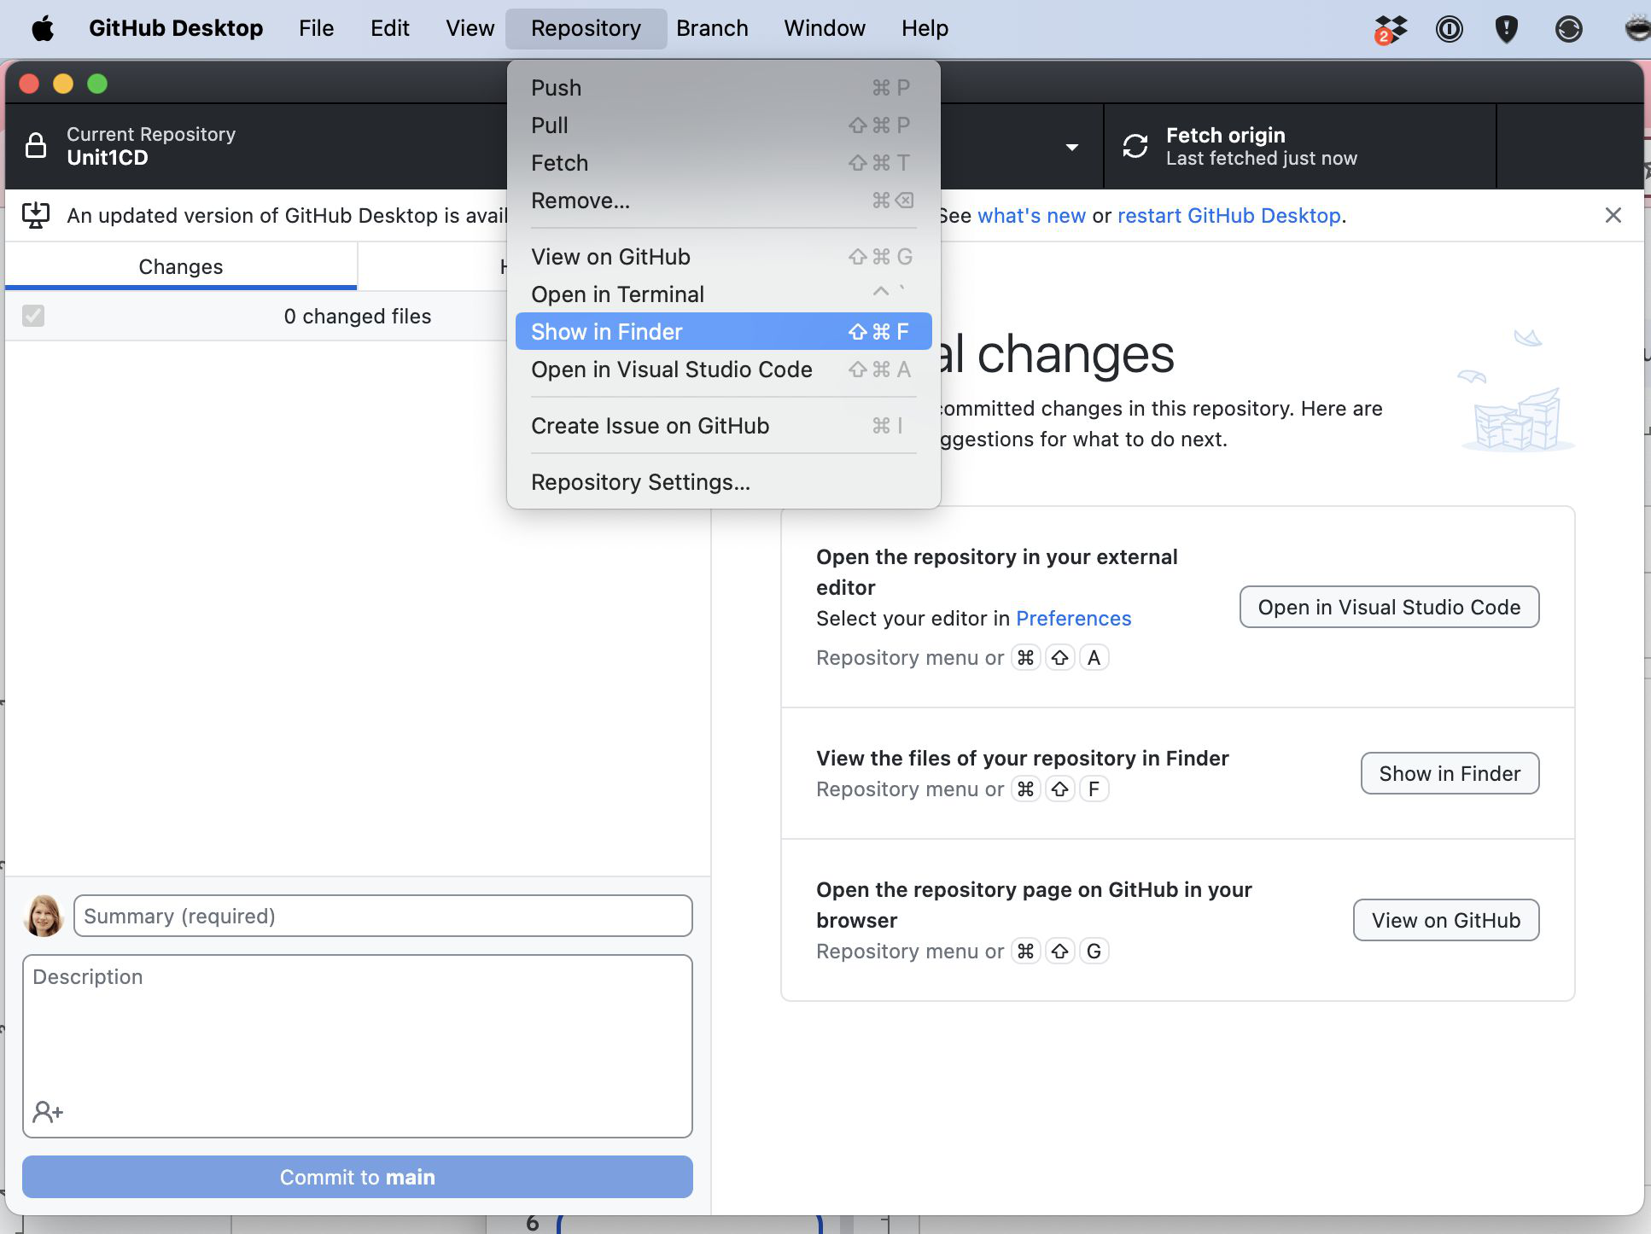Viewport: 1651px width, 1234px height.
Task: Open the 1Password menu bar icon
Action: (1449, 29)
